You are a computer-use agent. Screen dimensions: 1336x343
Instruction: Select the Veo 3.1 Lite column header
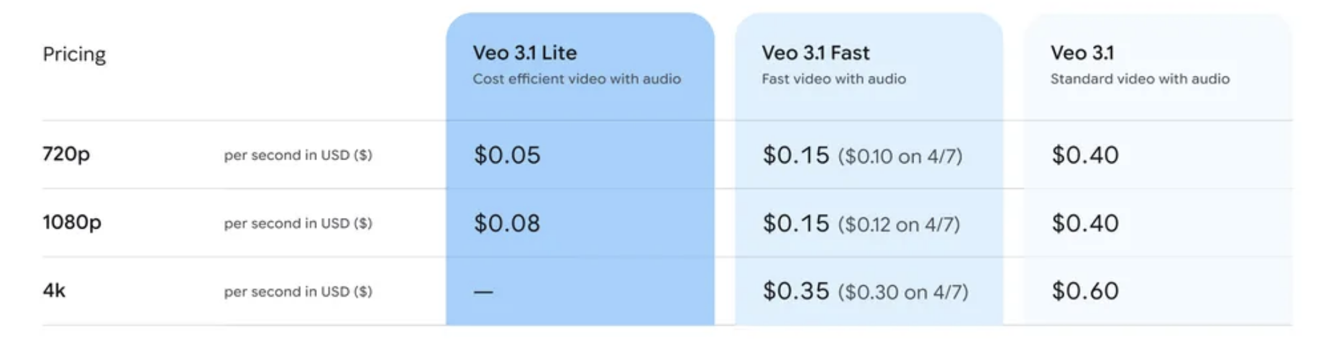coord(524,53)
